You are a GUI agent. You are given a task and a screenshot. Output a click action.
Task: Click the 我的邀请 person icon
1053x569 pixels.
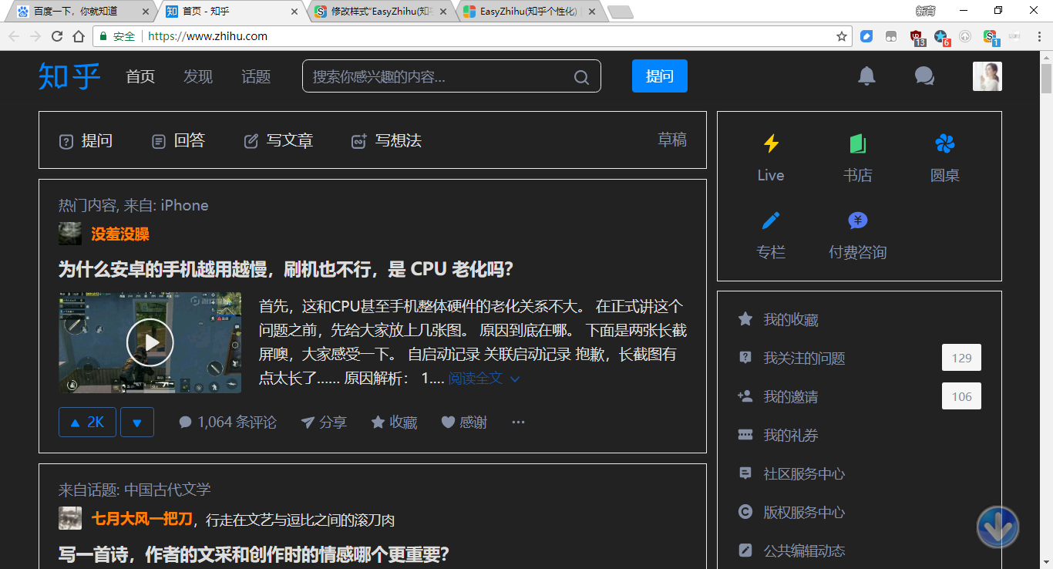point(745,396)
